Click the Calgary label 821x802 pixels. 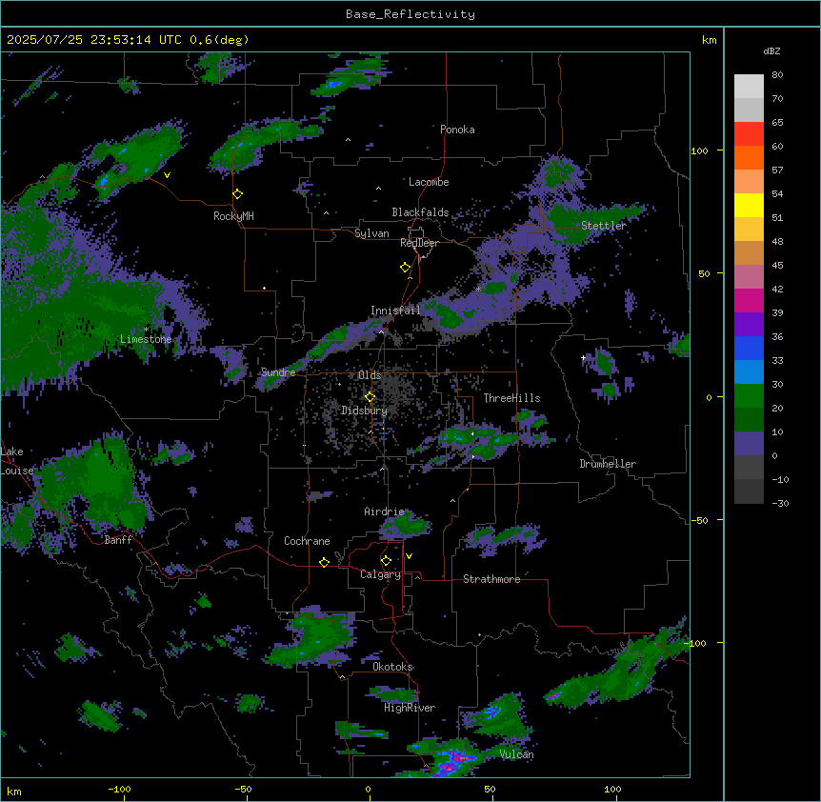tap(380, 574)
